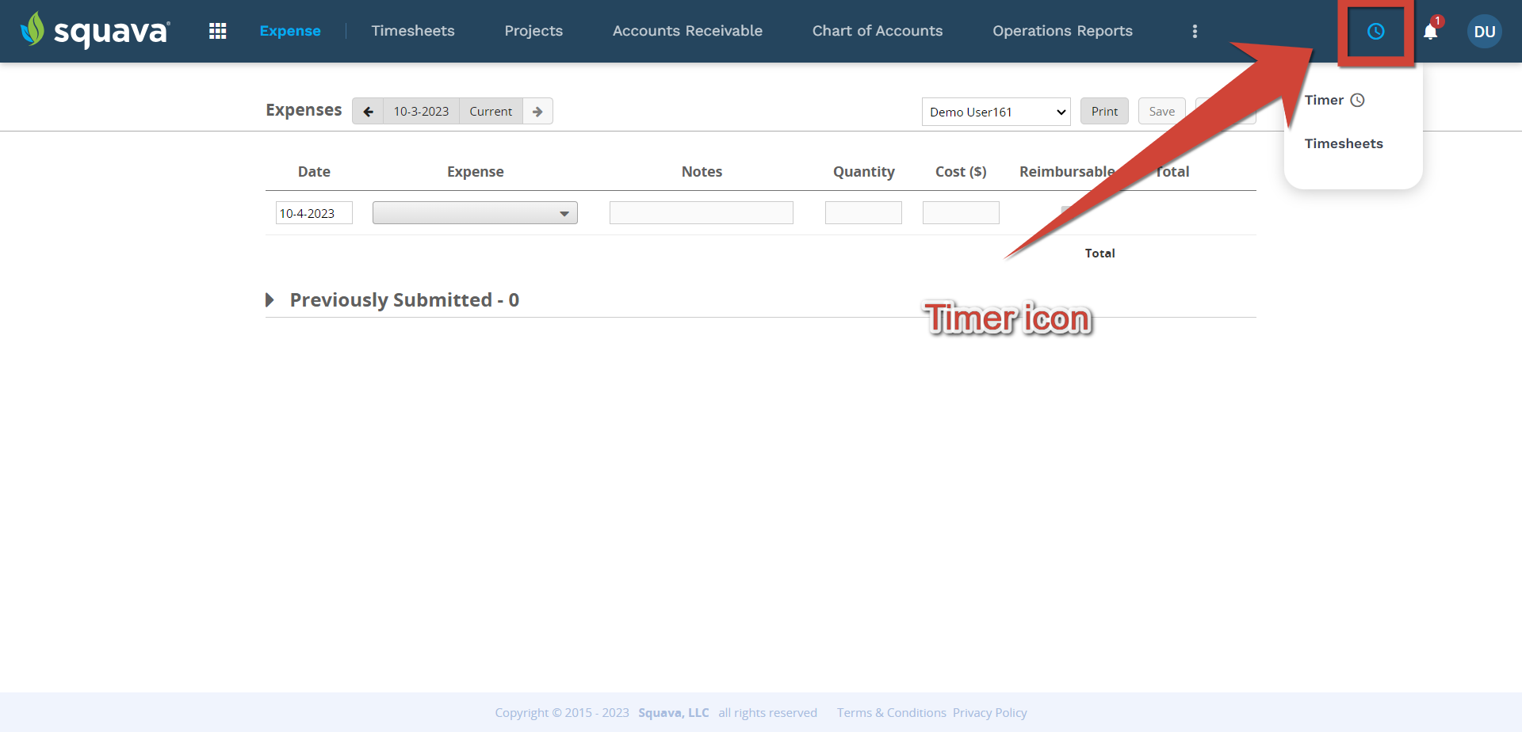This screenshot has width=1522, height=732.
Task: Open the three-dot more options menu
Action: pos(1195,31)
